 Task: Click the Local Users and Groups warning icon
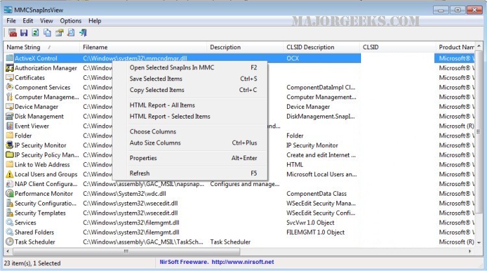point(10,174)
